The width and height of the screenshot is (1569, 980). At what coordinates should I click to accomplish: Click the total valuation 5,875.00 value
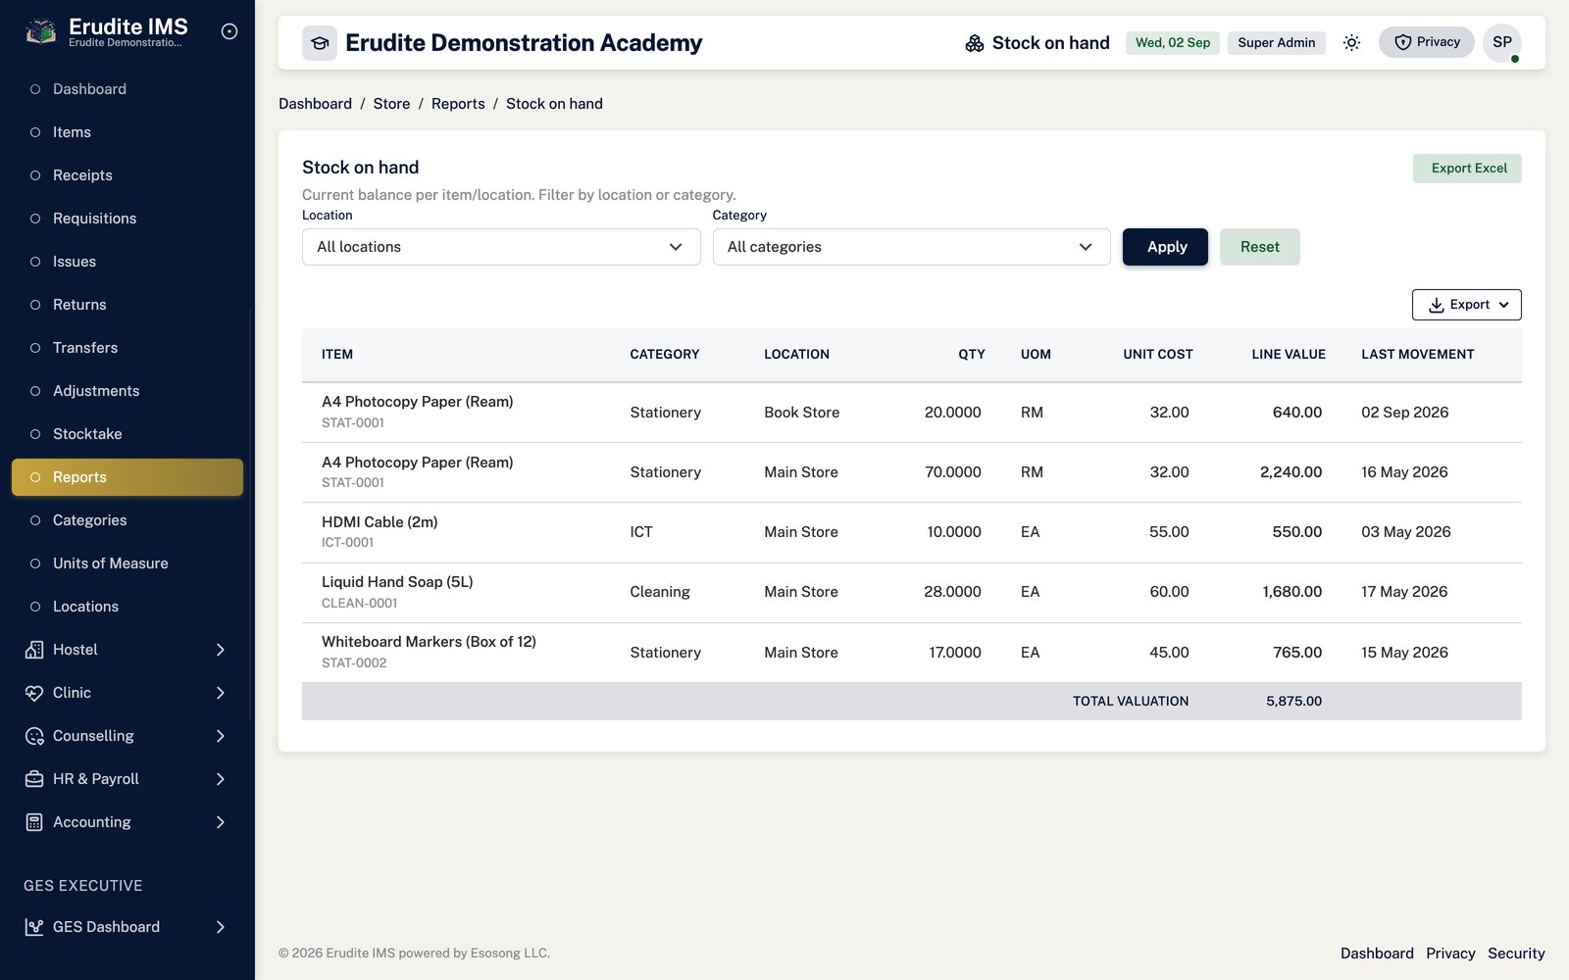coord(1293,702)
